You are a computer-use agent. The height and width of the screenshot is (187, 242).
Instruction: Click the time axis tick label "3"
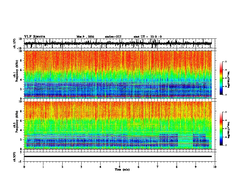click(81, 167)
